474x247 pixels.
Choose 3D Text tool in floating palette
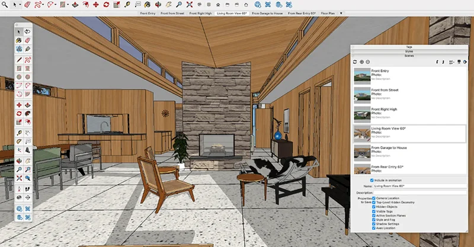[27, 150]
